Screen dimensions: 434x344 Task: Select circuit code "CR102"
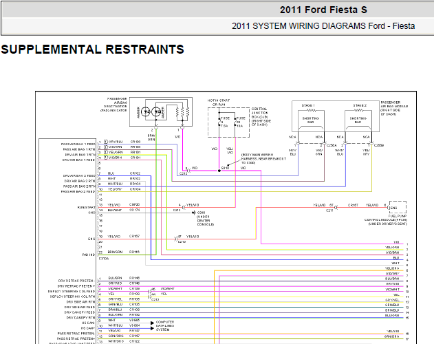135,173
